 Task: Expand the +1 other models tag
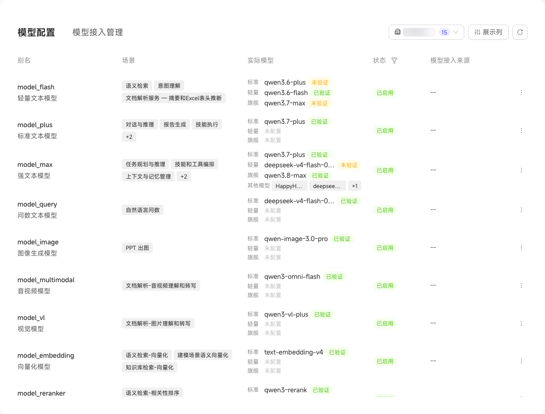tap(355, 186)
